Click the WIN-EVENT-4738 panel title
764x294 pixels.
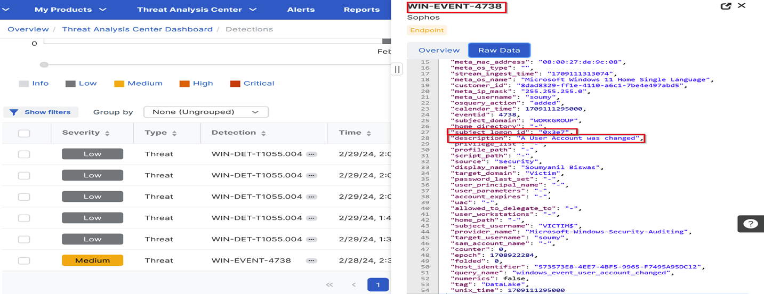coord(455,6)
